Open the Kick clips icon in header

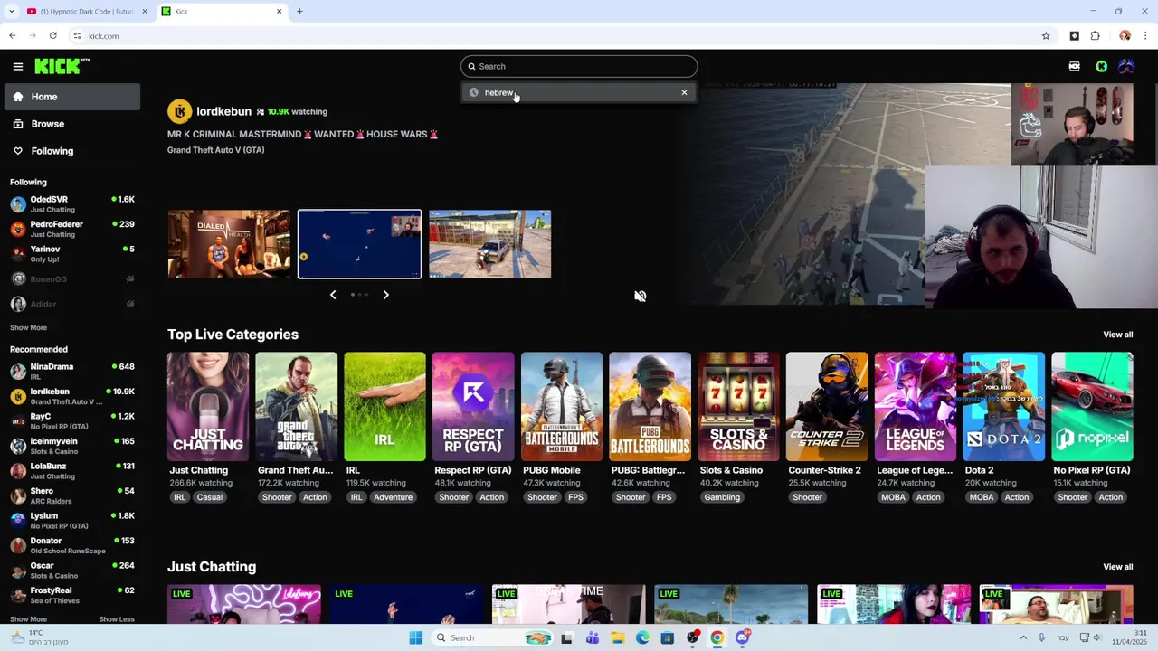1074,66
